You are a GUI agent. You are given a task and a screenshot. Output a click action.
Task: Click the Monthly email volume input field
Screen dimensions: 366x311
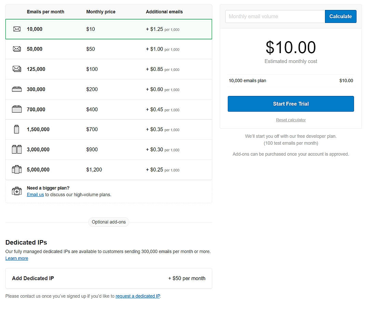tap(274, 16)
